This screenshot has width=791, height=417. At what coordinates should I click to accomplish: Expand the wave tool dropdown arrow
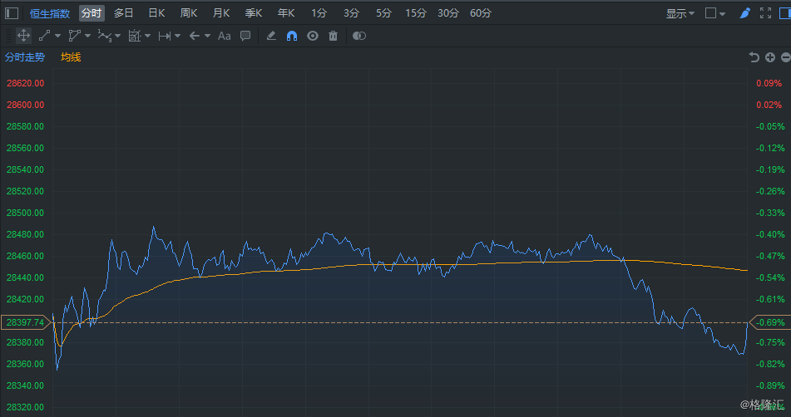[x=117, y=36]
